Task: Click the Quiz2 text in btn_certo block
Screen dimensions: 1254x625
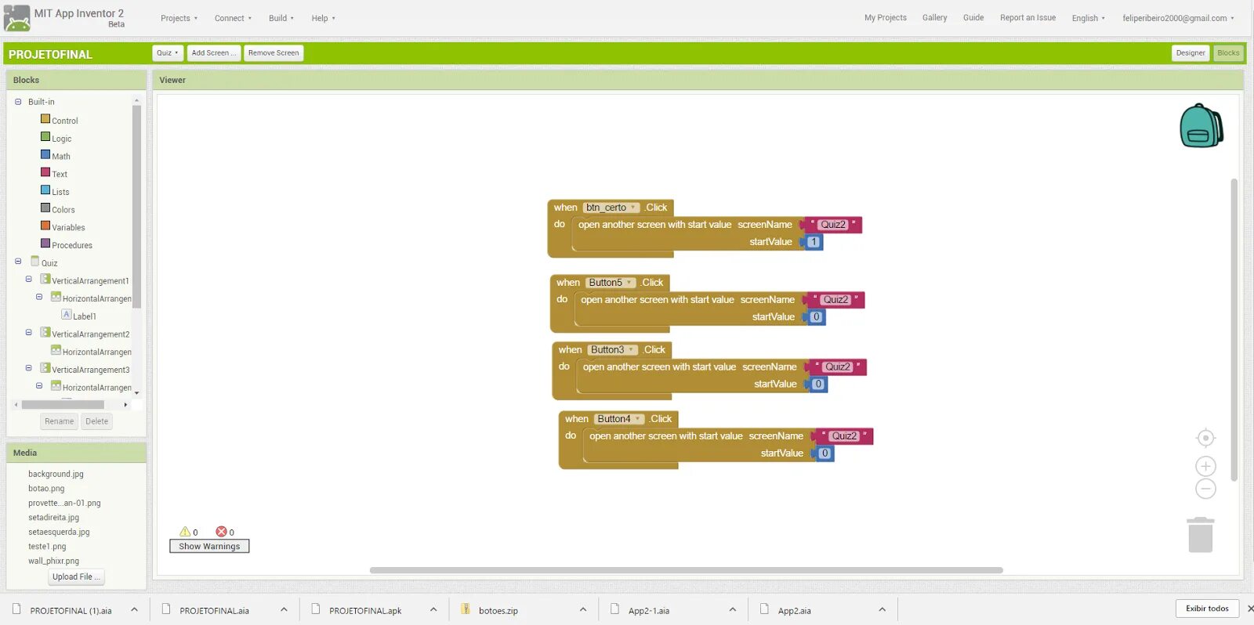Action: [x=833, y=225]
